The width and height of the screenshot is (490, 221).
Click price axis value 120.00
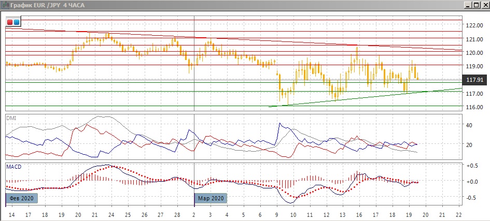tap(474, 53)
